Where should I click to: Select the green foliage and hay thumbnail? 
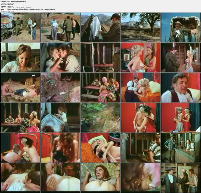100,118
